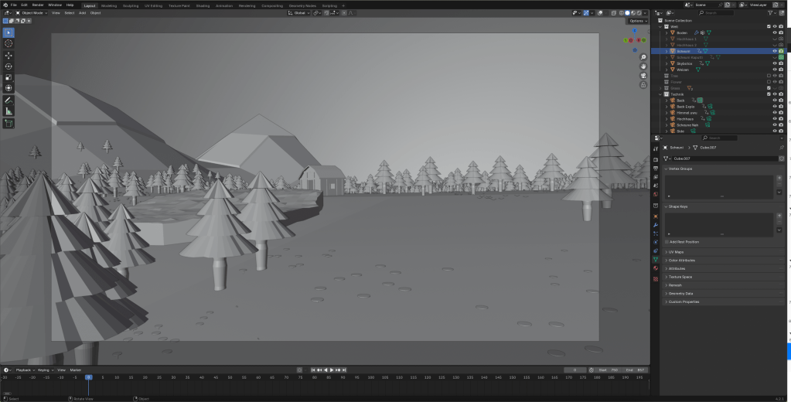Select the Measure tool

(9, 111)
